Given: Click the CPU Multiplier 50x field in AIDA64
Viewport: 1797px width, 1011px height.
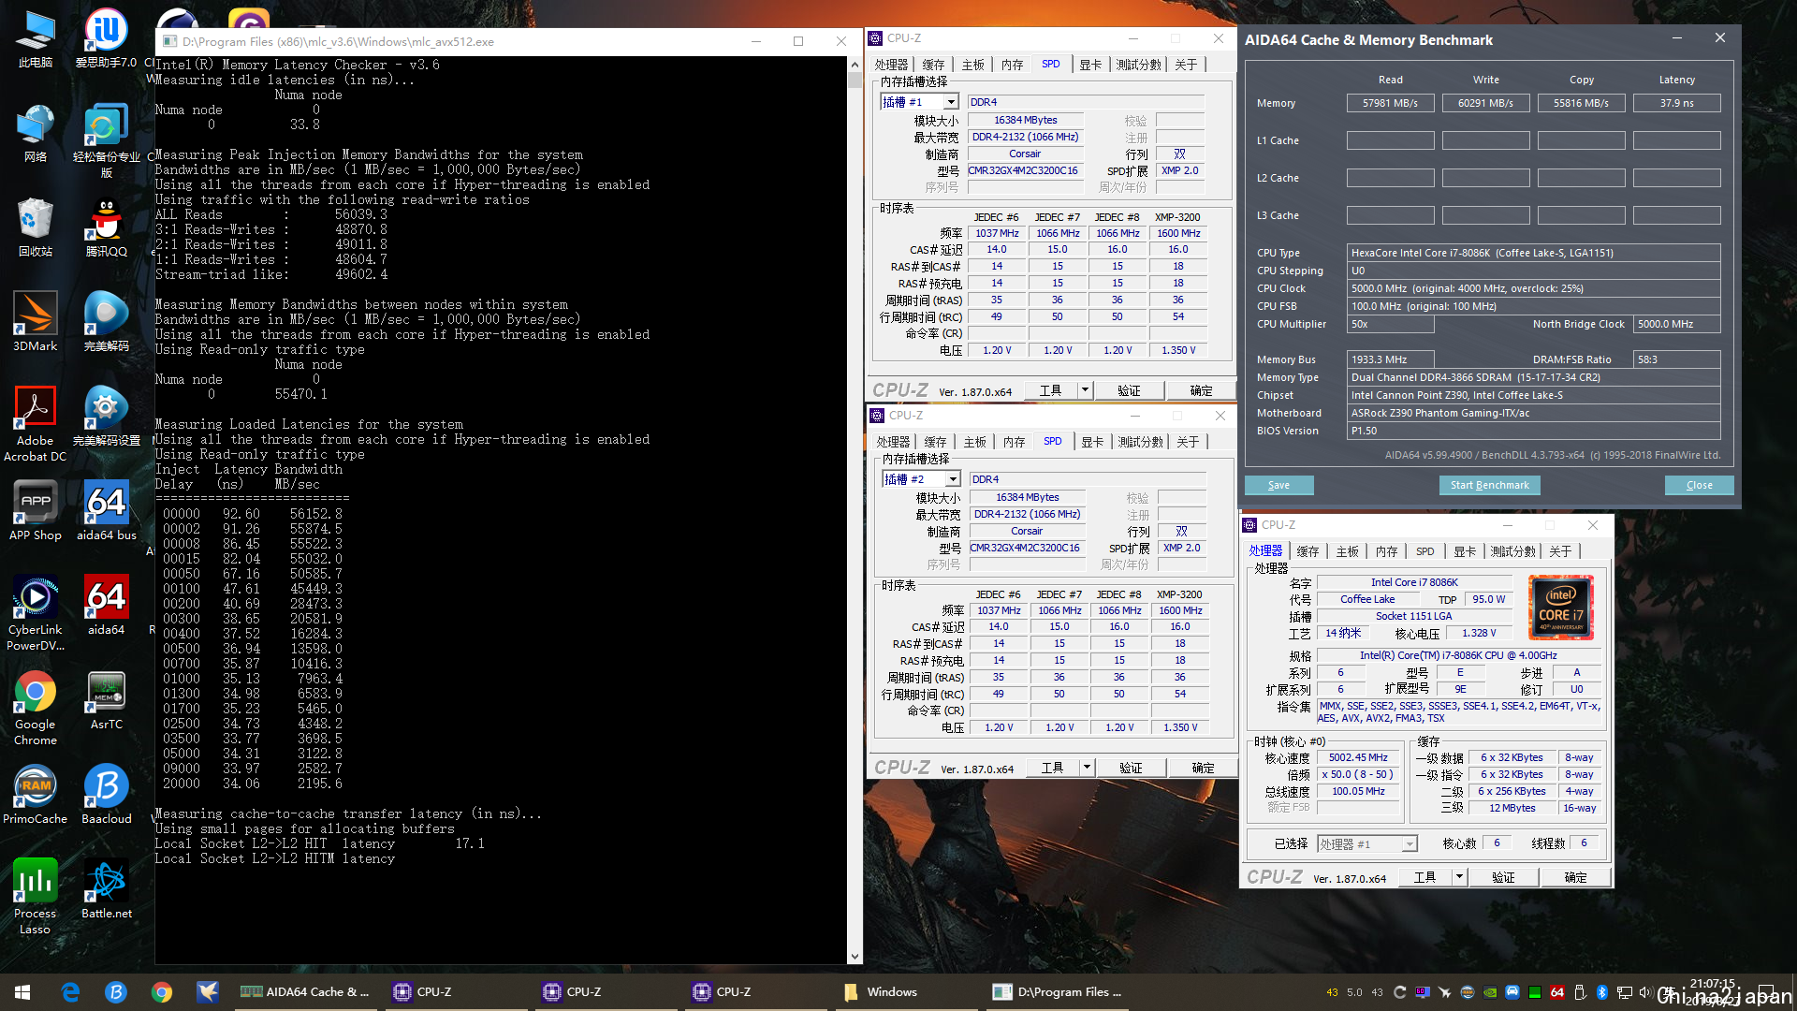Looking at the screenshot, I should tap(1390, 324).
